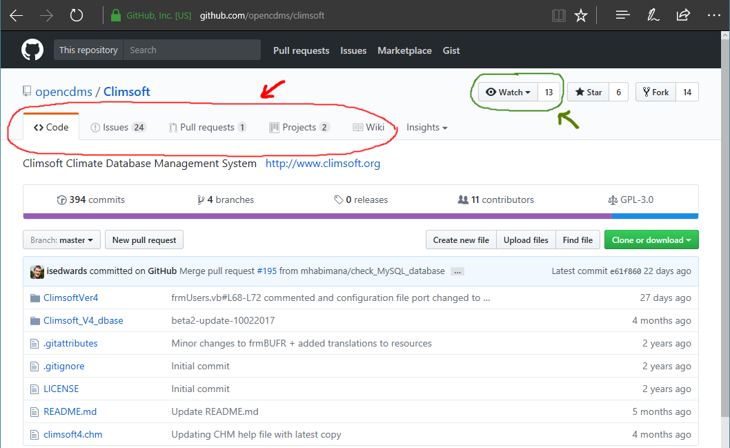This screenshot has width=730, height=448.
Task: Click the language bar purple segment
Action: pyautogui.click(x=317, y=216)
